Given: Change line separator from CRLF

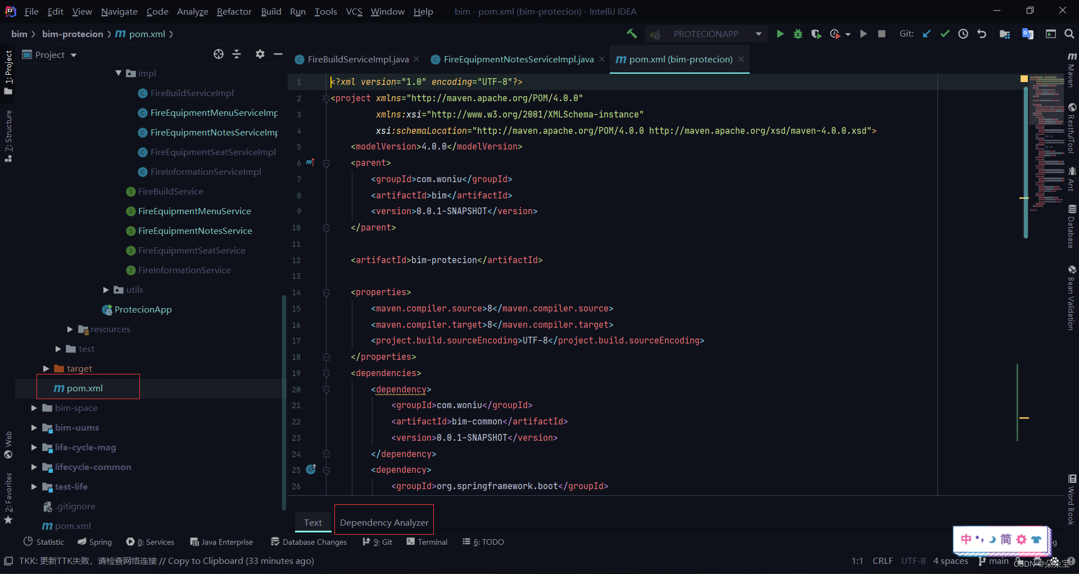Looking at the screenshot, I should coord(882,561).
